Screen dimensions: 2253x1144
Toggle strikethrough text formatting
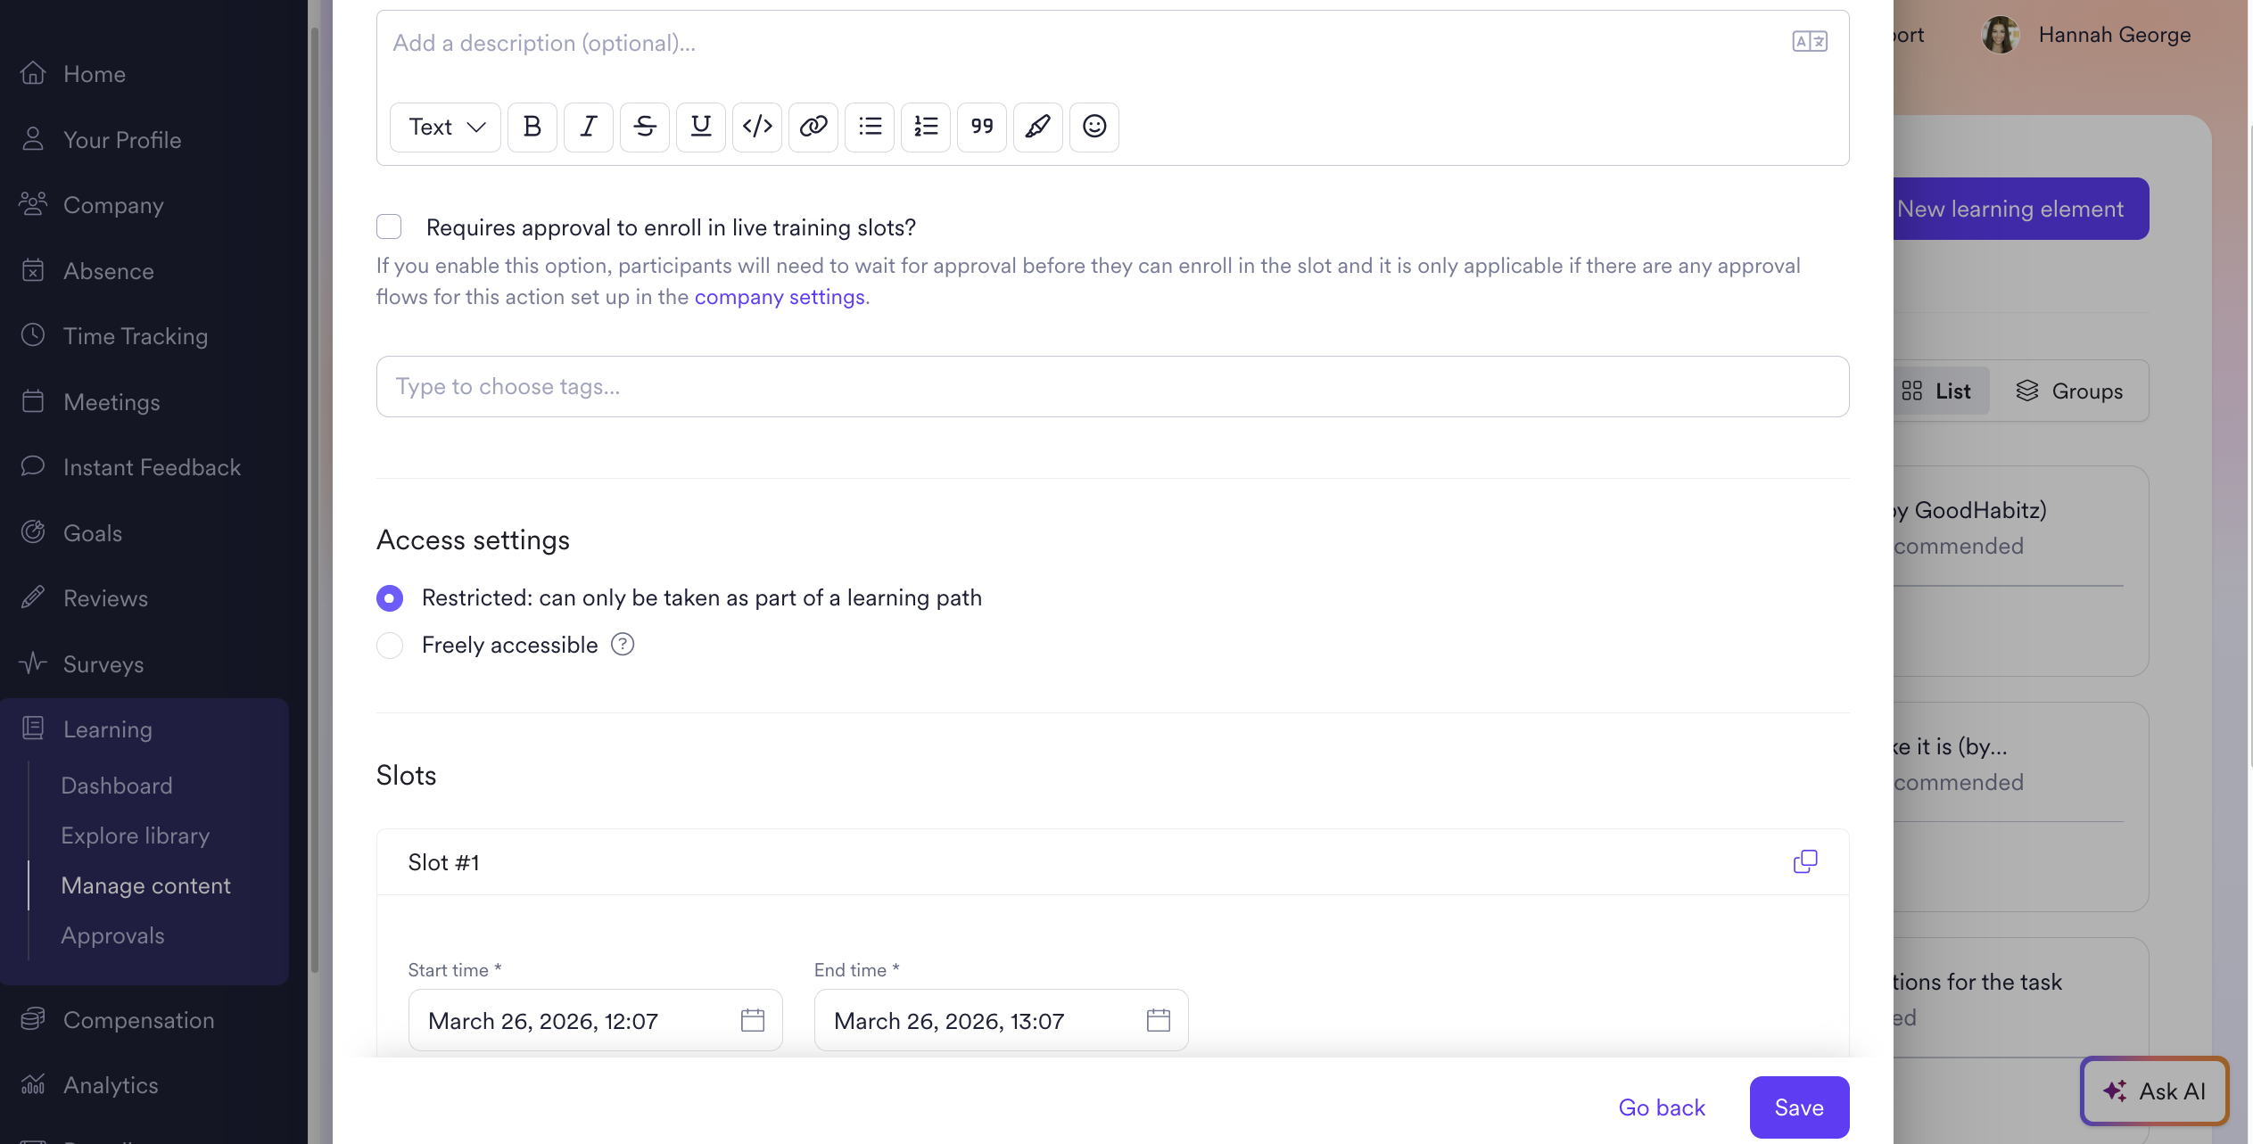tap(644, 127)
